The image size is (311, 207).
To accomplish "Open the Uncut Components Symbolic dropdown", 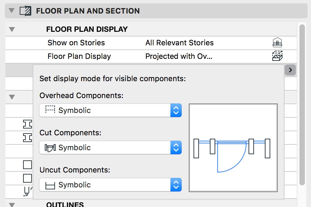I will 110,185.
